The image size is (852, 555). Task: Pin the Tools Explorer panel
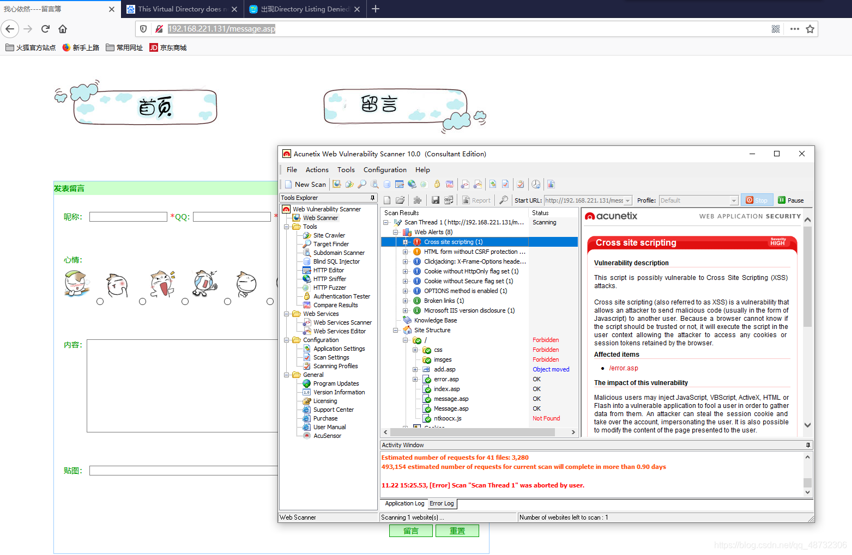[x=373, y=198]
